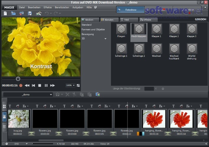Open the Aufgaben menu
The width and height of the screenshot is (209, 147).
tap(78, 7)
